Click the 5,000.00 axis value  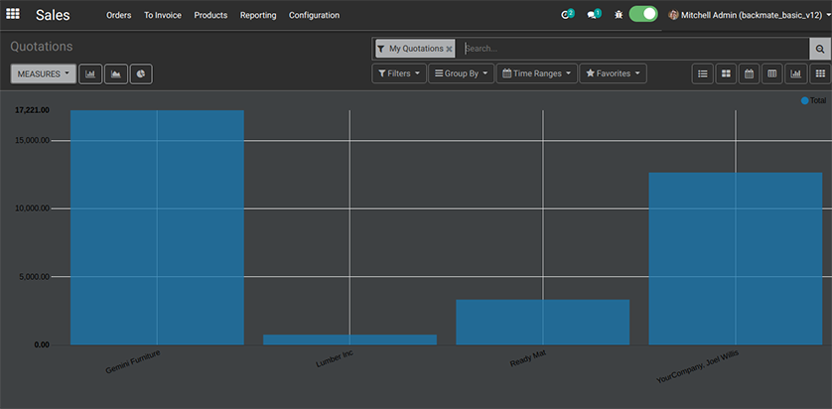pyautogui.click(x=35, y=277)
